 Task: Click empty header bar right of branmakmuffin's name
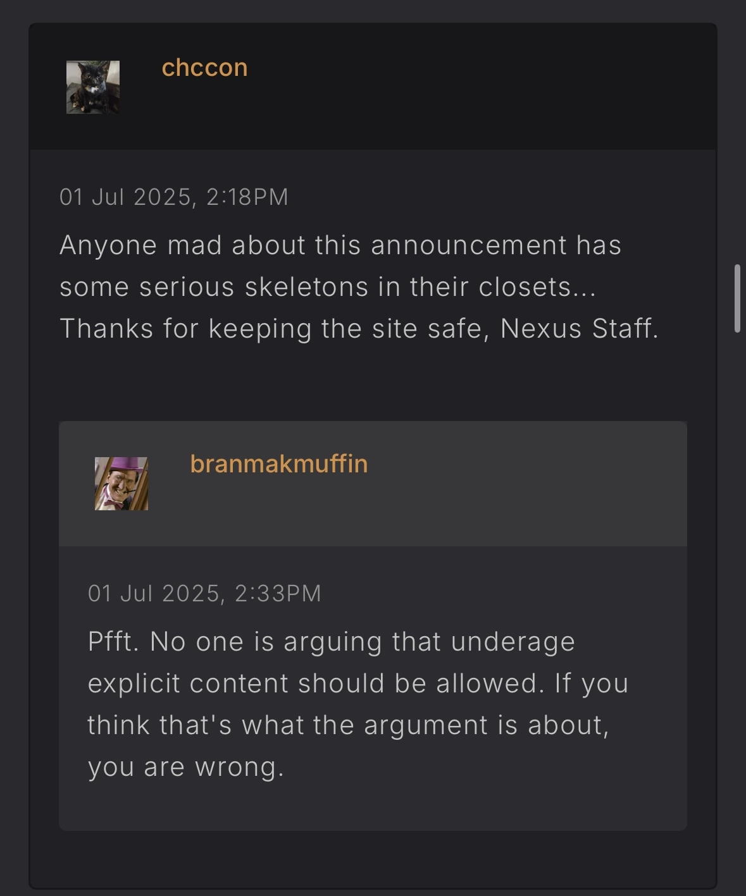525,484
